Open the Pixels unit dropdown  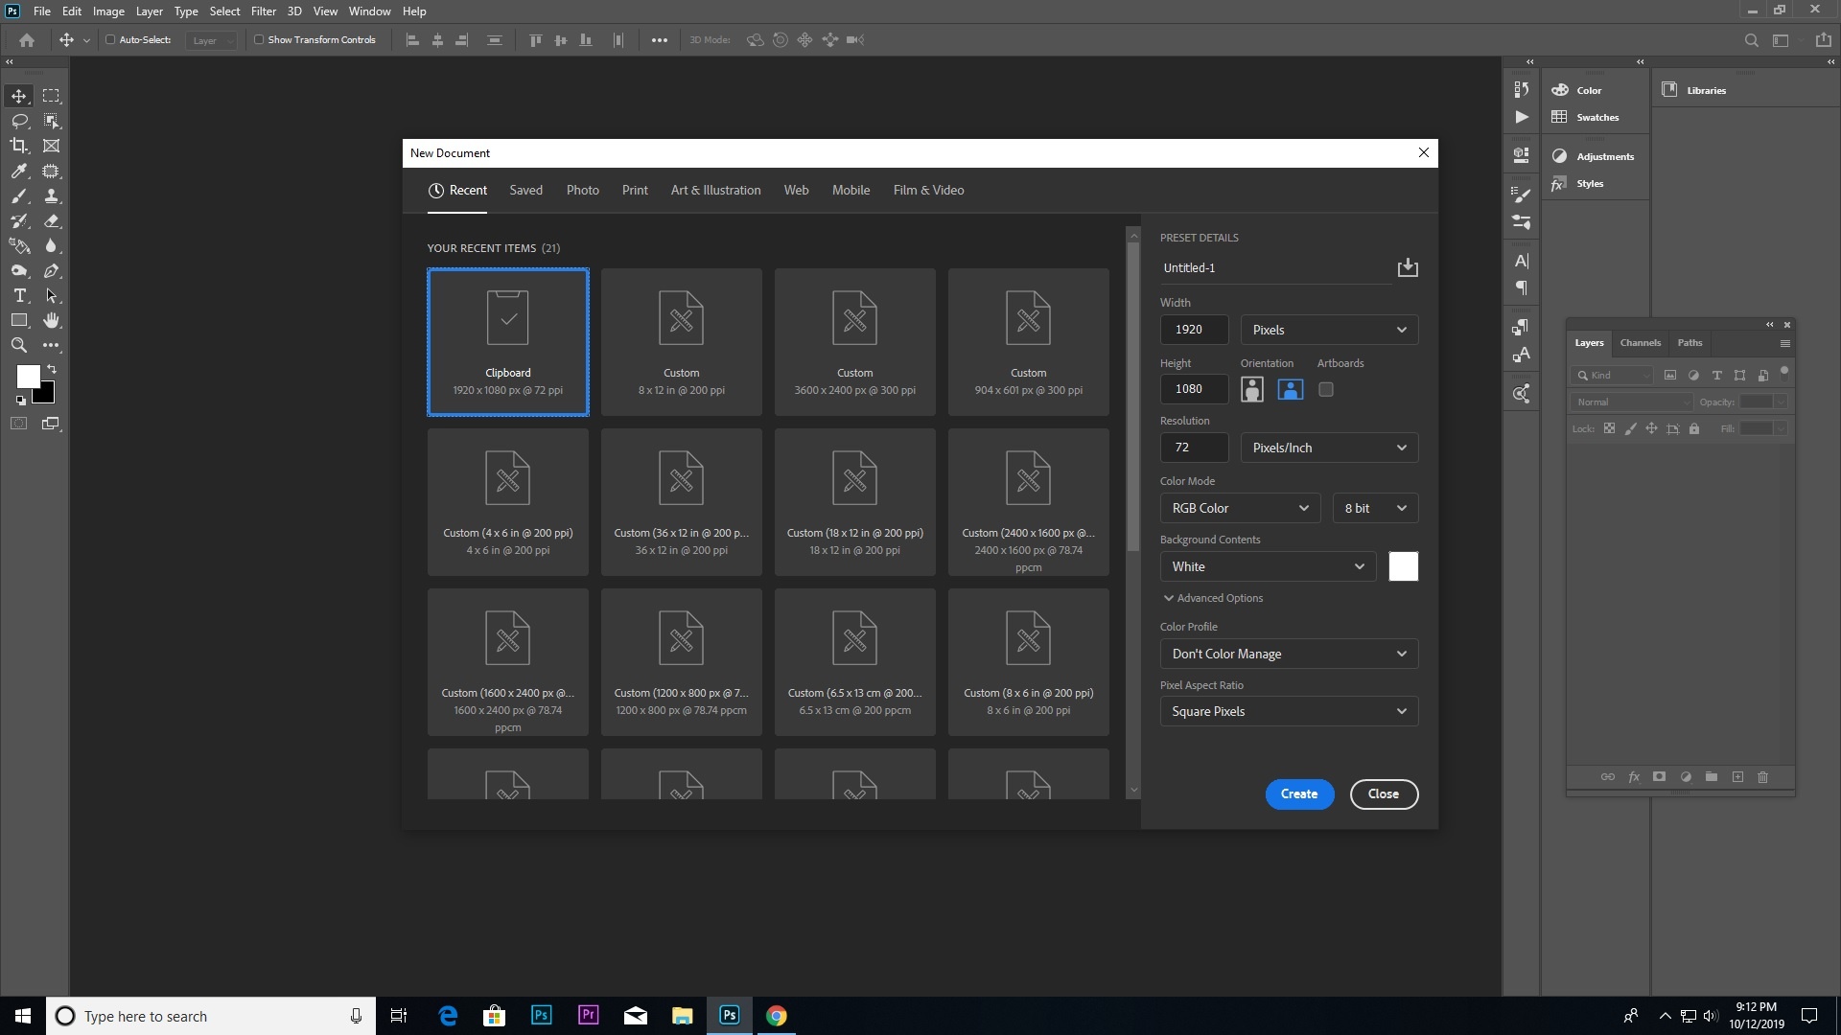pyautogui.click(x=1329, y=330)
